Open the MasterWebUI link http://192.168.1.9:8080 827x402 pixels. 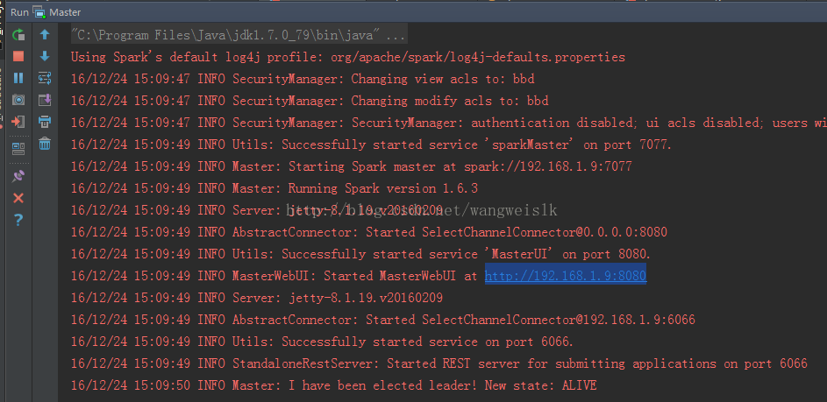pos(566,276)
